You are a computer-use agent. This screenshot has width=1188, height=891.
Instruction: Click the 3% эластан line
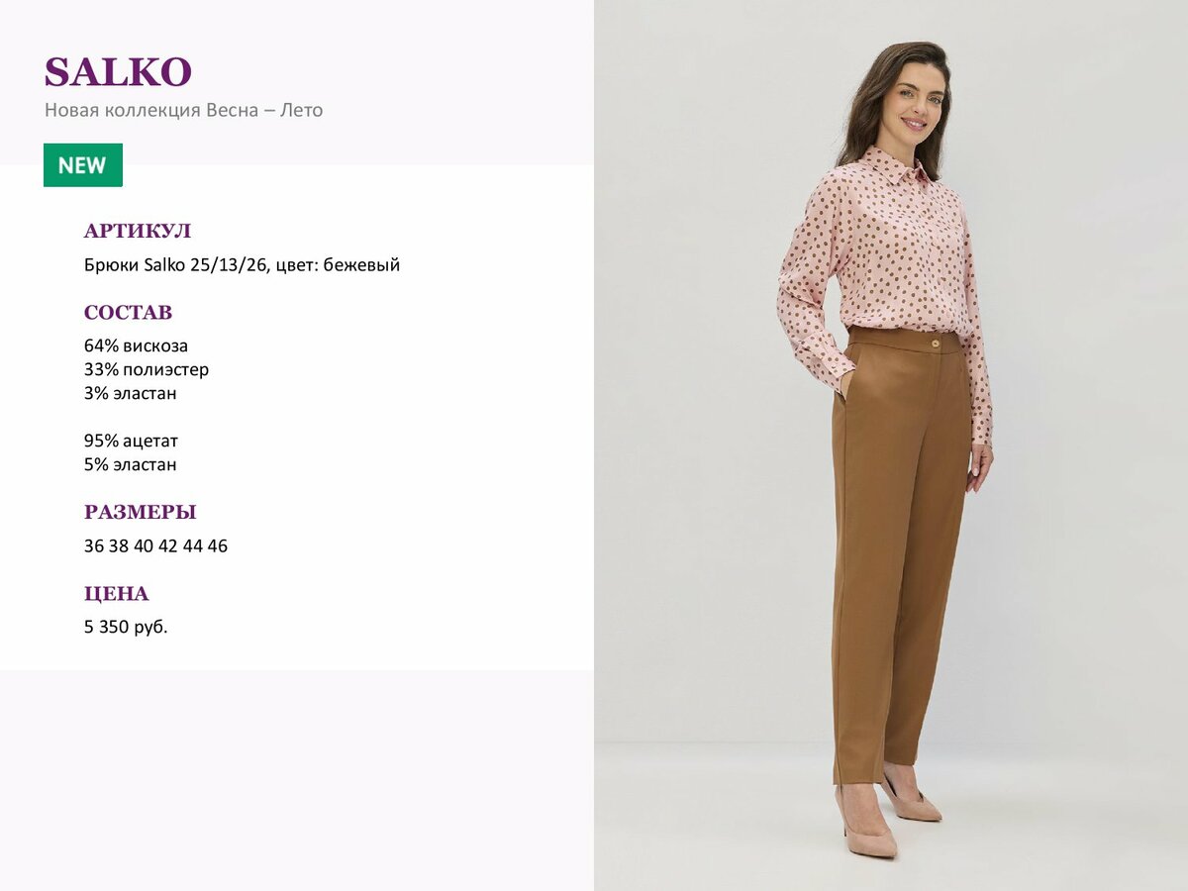(x=131, y=394)
